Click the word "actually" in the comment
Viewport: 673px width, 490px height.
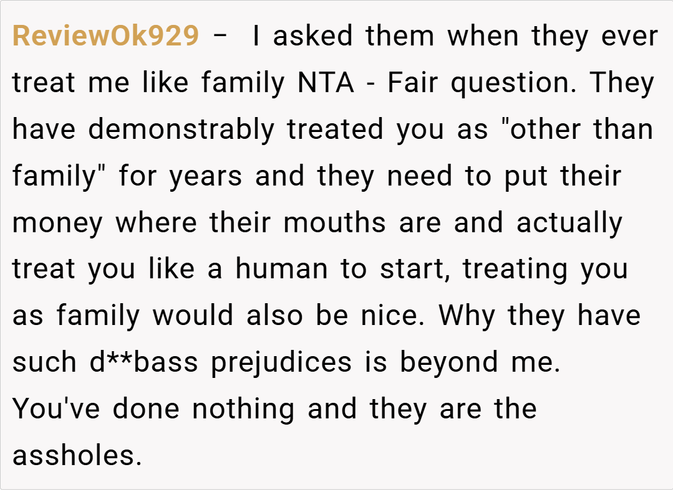point(569,224)
